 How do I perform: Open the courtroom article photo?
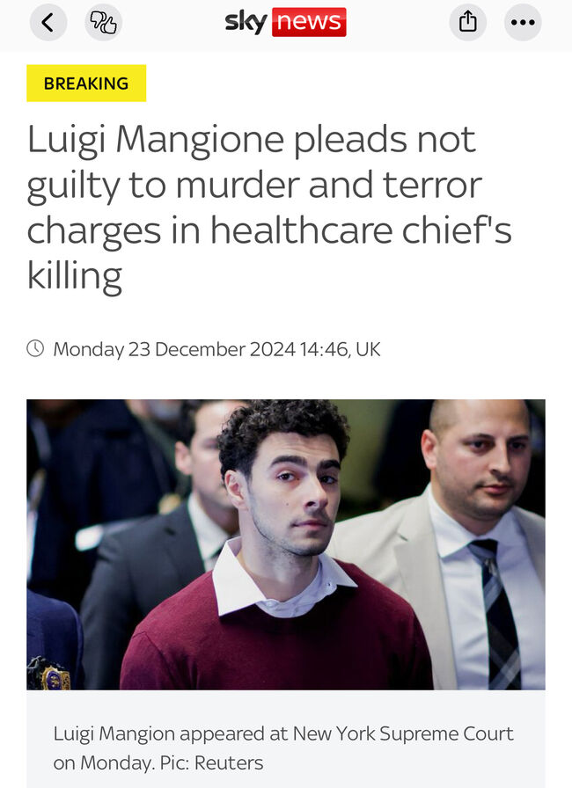pyautogui.click(x=286, y=544)
